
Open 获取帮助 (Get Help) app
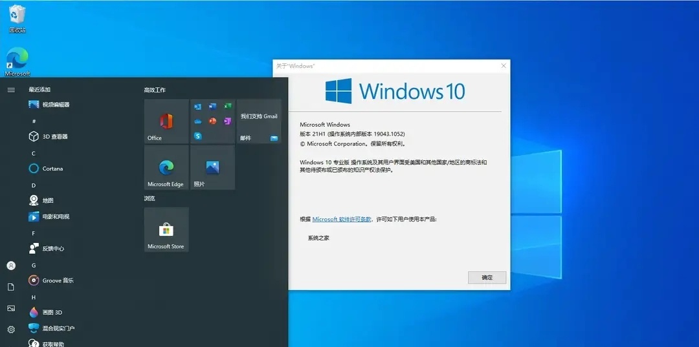point(47,343)
